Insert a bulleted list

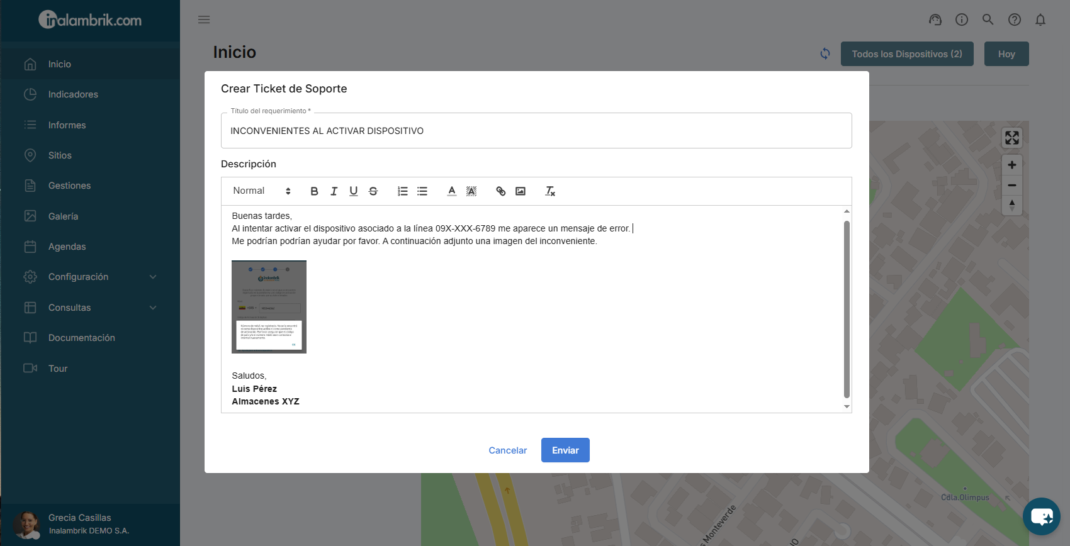click(x=422, y=191)
